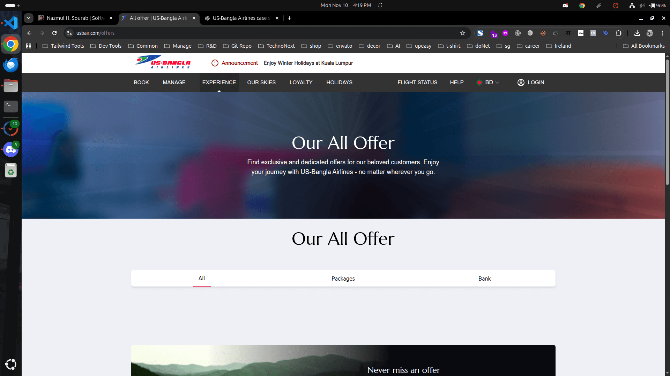
Task: Open the Stylus extension from the toolbar
Action: click(x=481, y=33)
